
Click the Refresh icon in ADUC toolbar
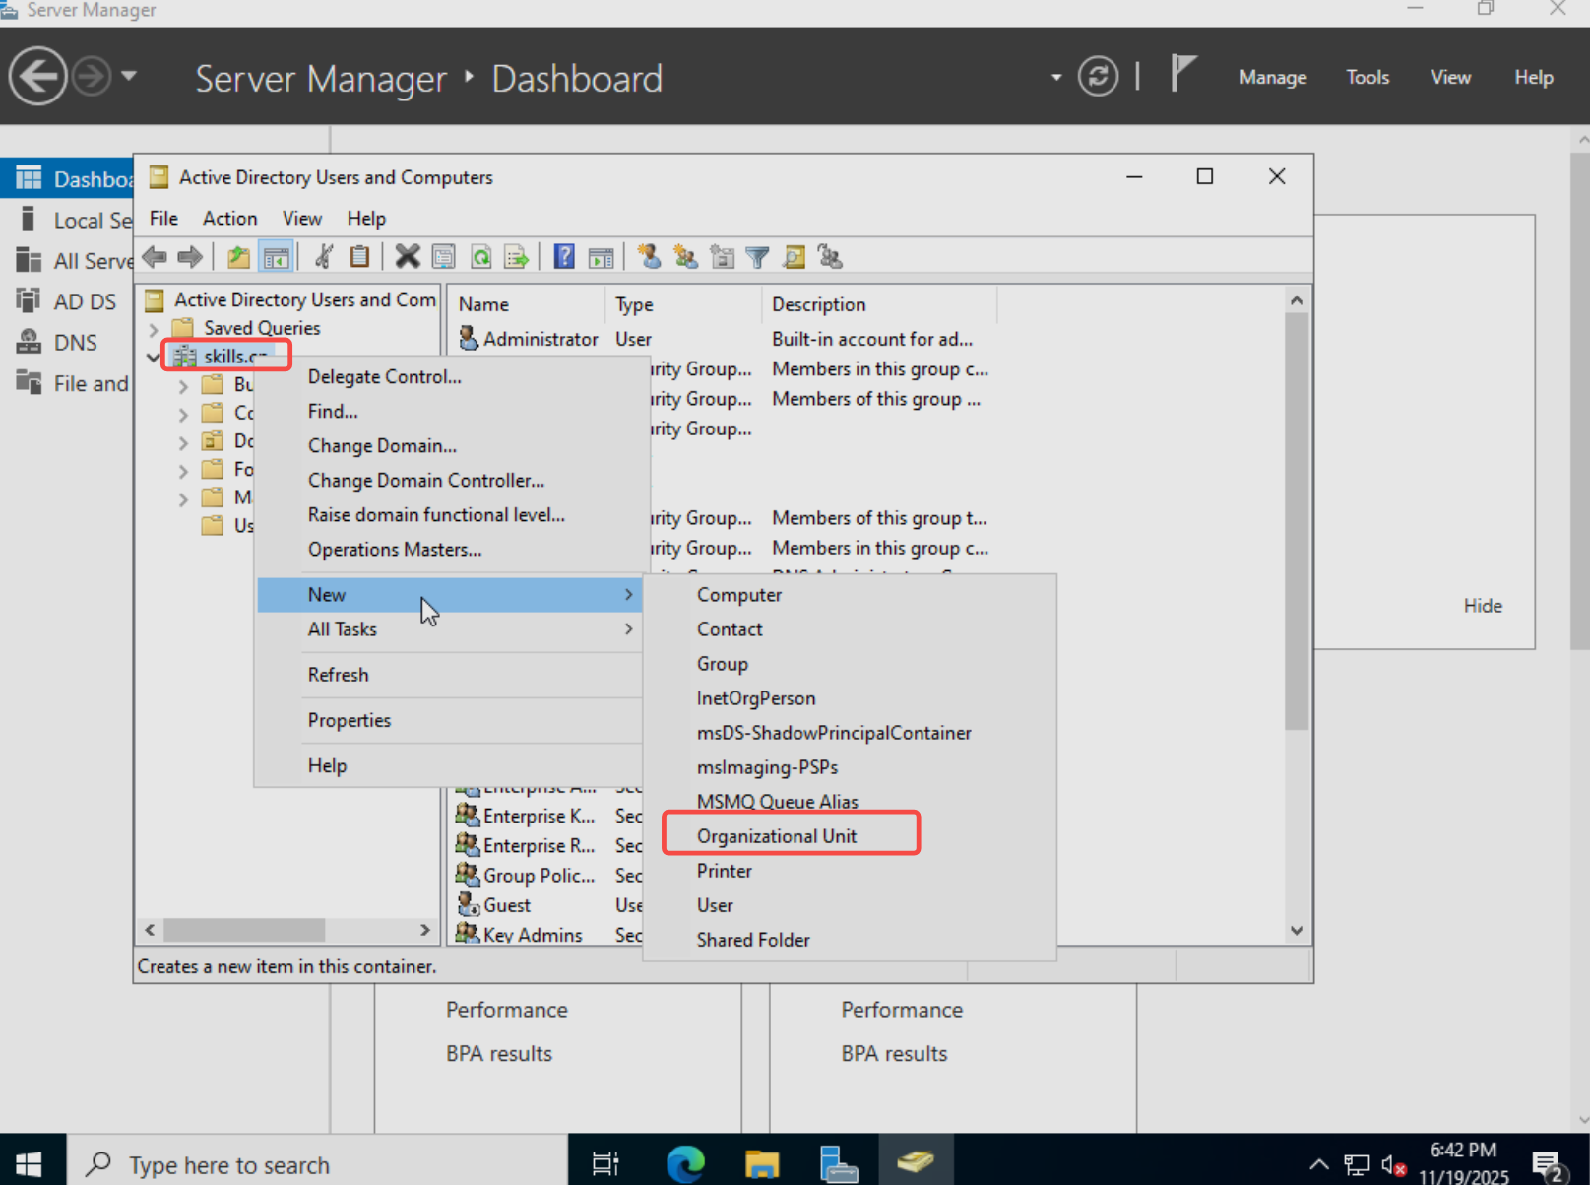[x=481, y=258]
